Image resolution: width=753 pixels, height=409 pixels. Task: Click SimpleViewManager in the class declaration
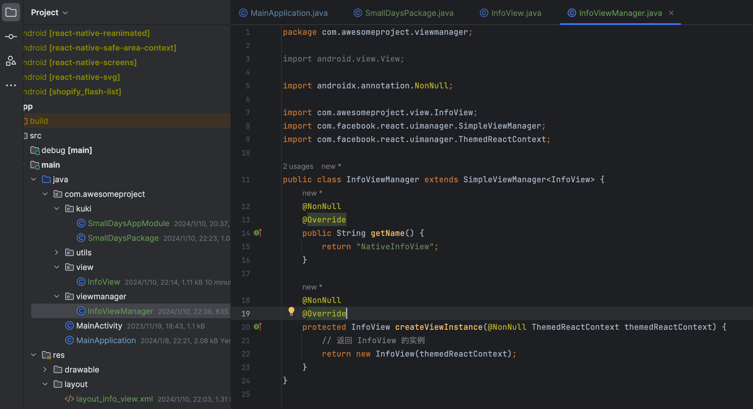pos(504,180)
